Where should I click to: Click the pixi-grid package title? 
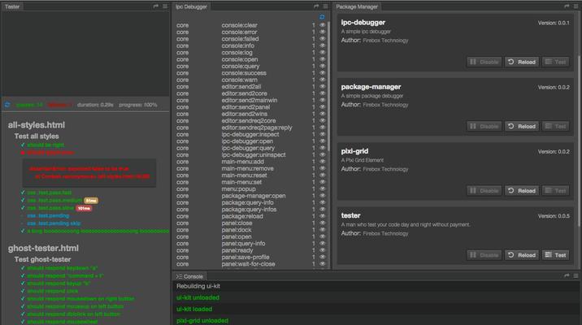[355, 151]
